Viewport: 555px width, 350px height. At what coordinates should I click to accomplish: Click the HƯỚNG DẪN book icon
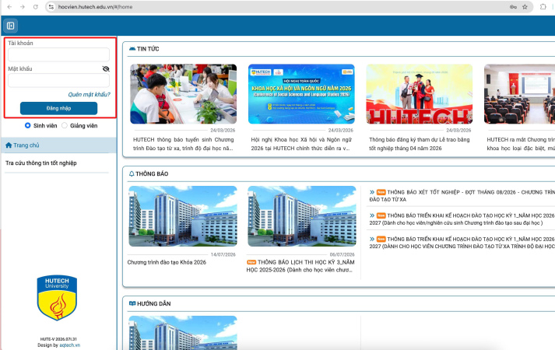pyautogui.click(x=132, y=303)
